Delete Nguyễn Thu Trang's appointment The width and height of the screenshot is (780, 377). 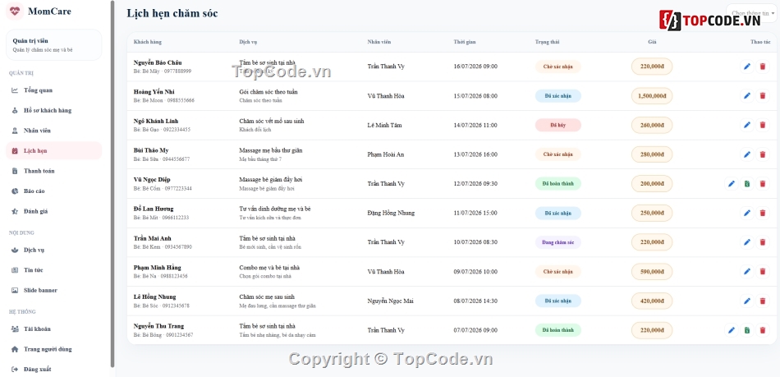click(x=763, y=330)
